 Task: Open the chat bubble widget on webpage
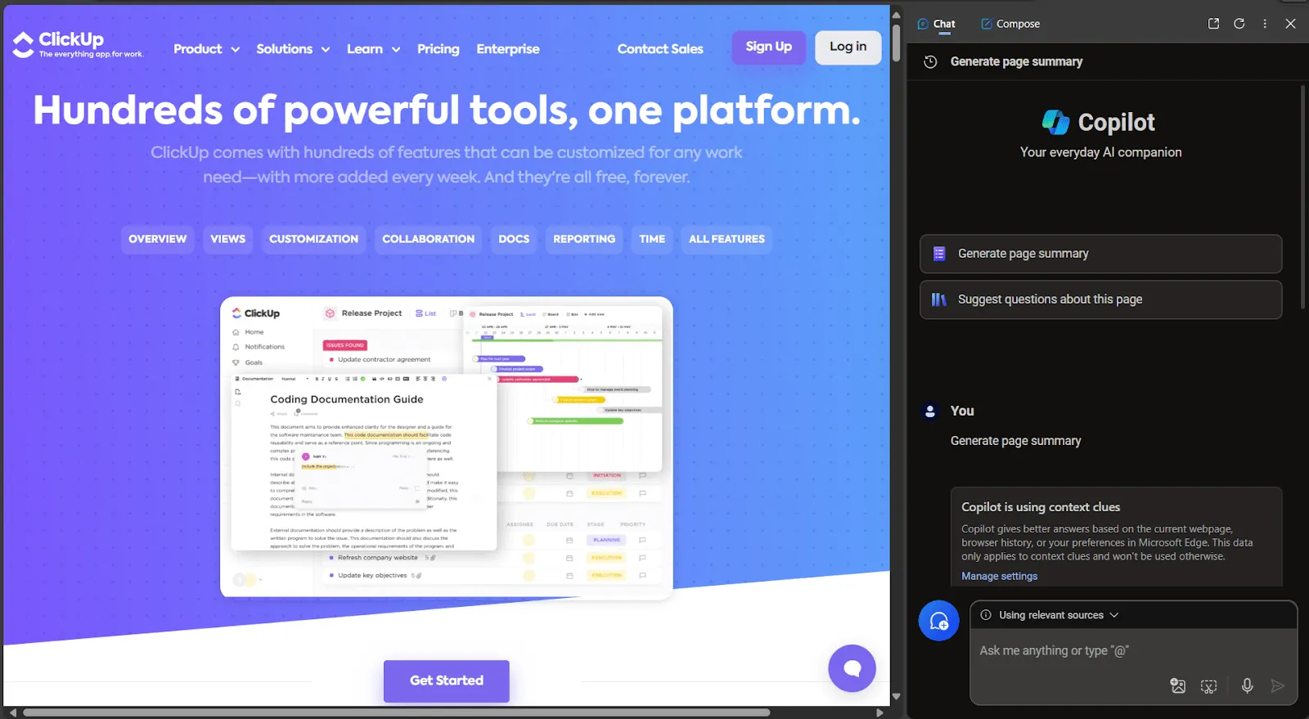tap(852, 668)
